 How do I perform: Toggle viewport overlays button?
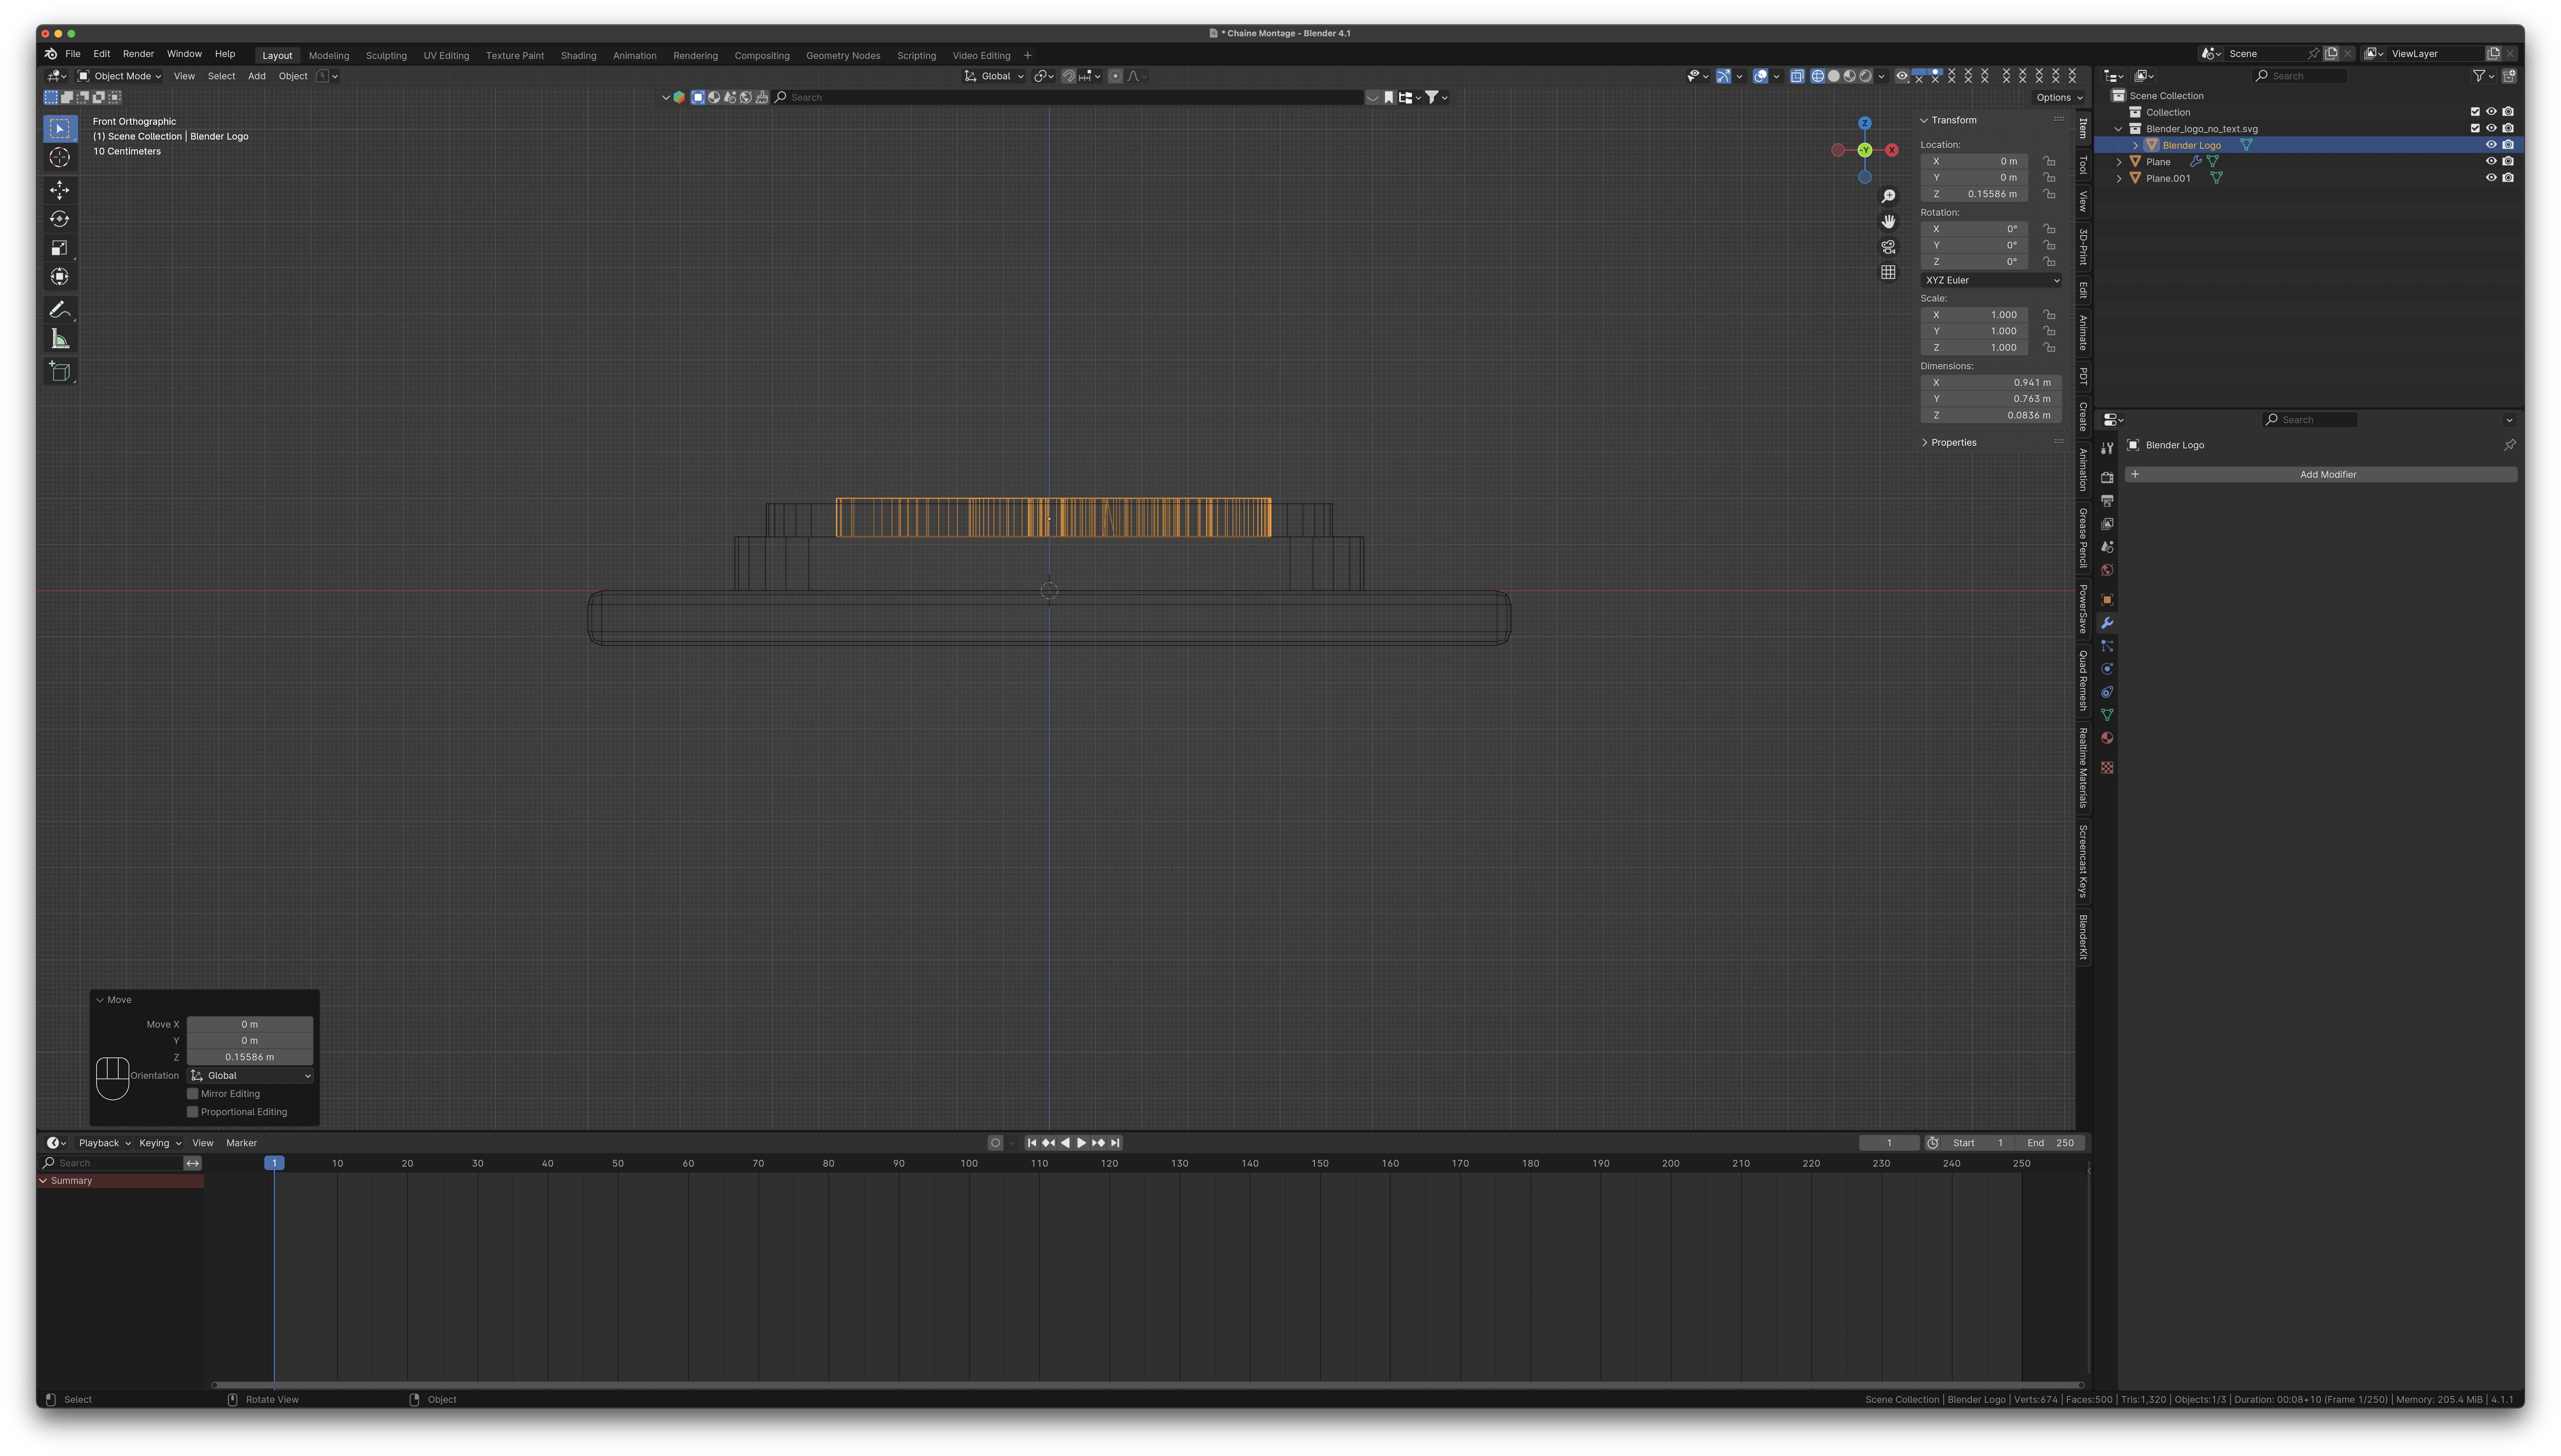tap(1760, 76)
